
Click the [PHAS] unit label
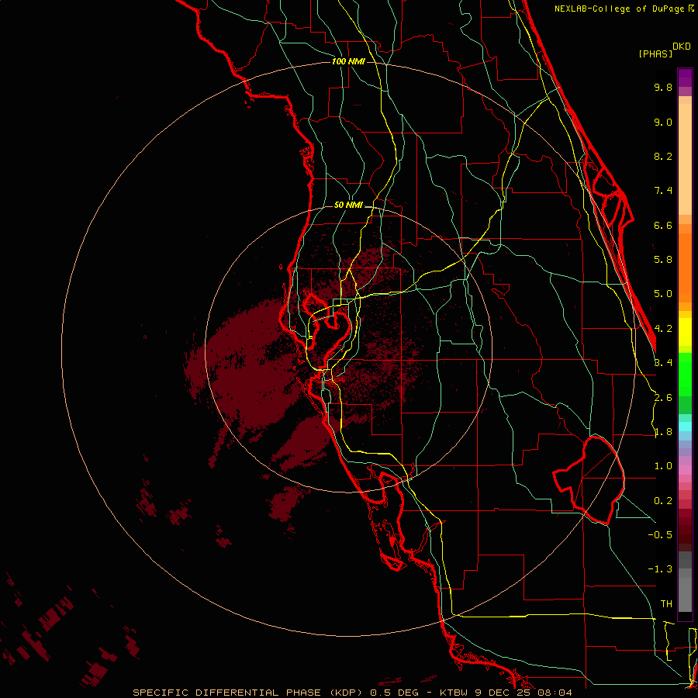pyautogui.click(x=655, y=54)
